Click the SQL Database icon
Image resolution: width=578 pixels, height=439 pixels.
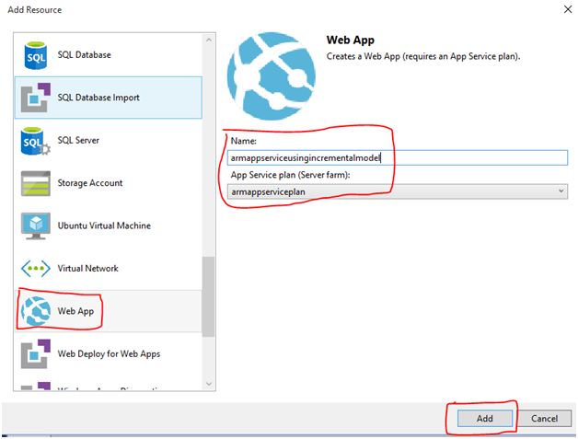(x=35, y=55)
